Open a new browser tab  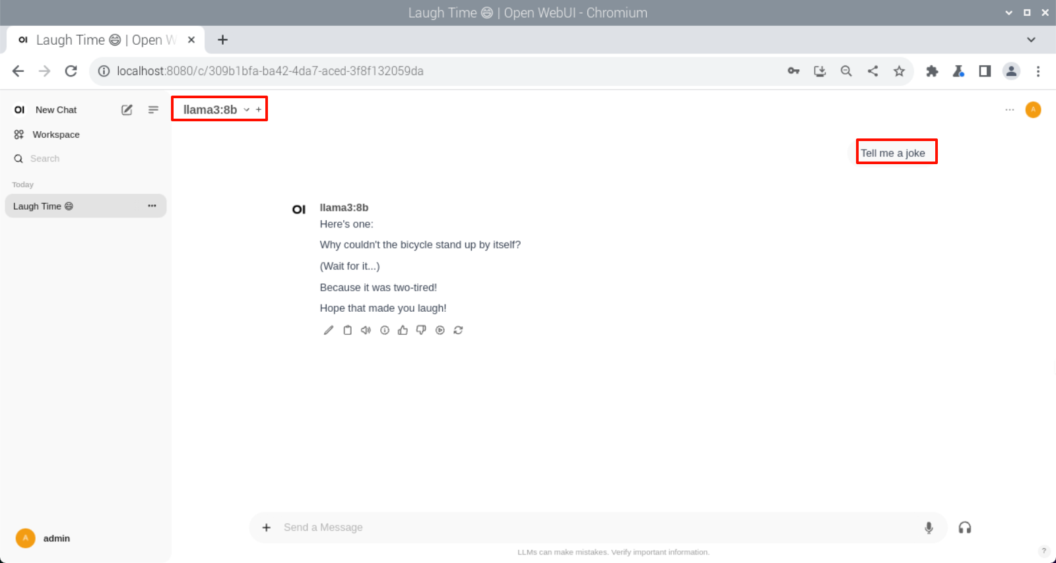point(222,40)
